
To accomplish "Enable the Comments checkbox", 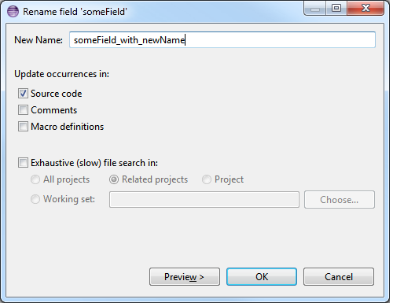I will [23, 110].
